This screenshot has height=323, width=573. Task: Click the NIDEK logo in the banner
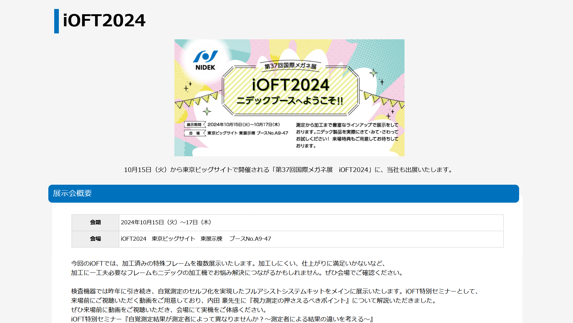coord(205,61)
